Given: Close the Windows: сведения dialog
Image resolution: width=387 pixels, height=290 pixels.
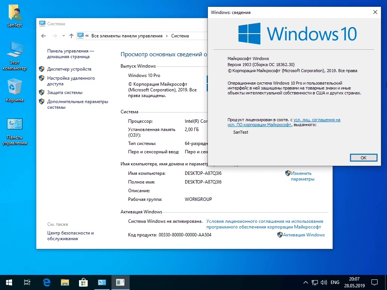Looking at the screenshot, I should (x=375, y=12).
